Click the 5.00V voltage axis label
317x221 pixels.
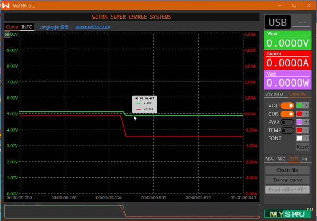[12, 114]
